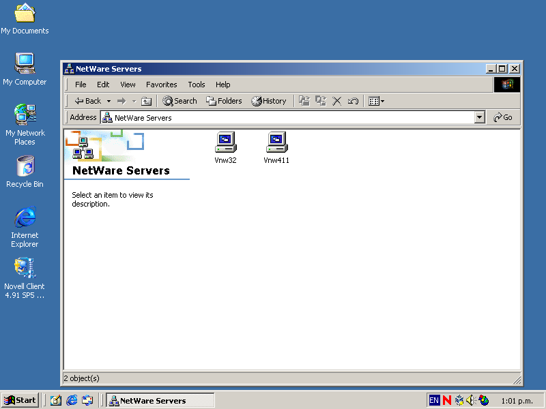Open the Tools menu
This screenshot has width=546, height=409.
pyautogui.click(x=197, y=85)
